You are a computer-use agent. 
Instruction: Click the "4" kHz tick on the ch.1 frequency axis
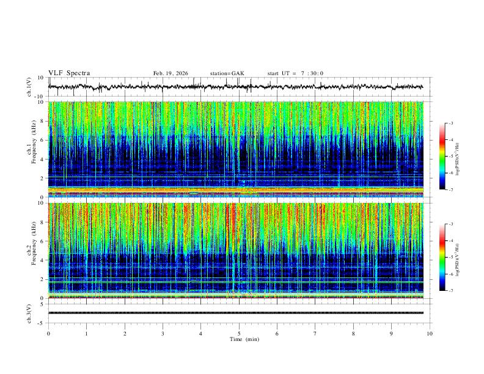42,159
